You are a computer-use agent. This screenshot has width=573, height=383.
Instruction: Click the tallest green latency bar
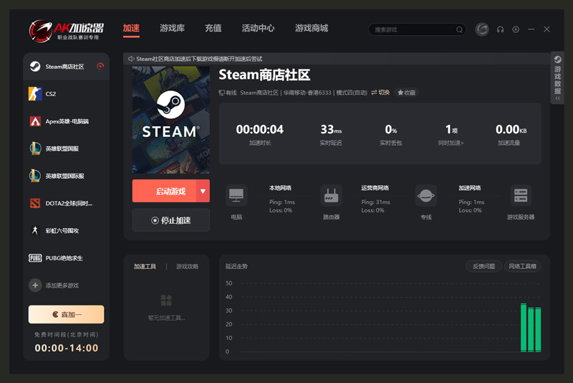click(x=524, y=328)
